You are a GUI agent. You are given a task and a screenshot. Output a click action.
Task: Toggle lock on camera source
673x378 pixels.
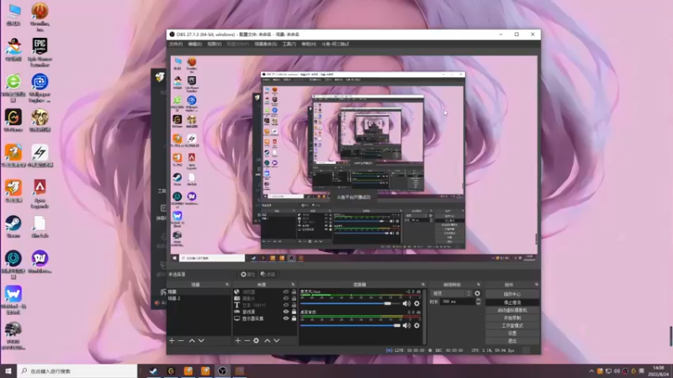coord(294,298)
